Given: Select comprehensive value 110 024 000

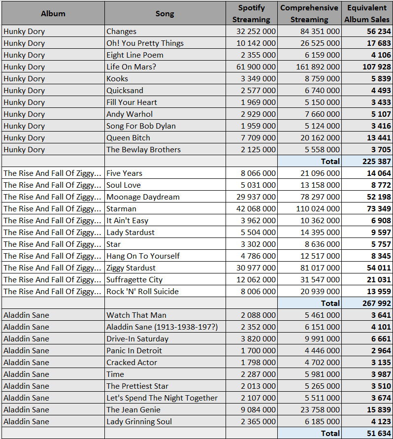Looking at the screenshot, I should (309, 208).
